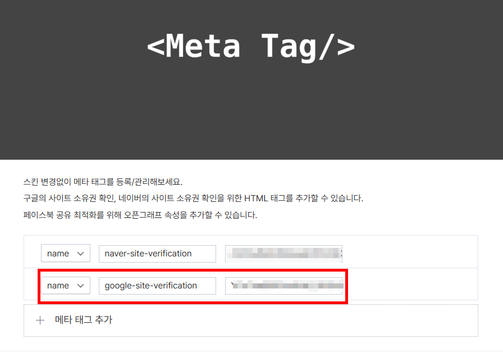Click inside the red-highlighted google meta tag row

(191, 286)
